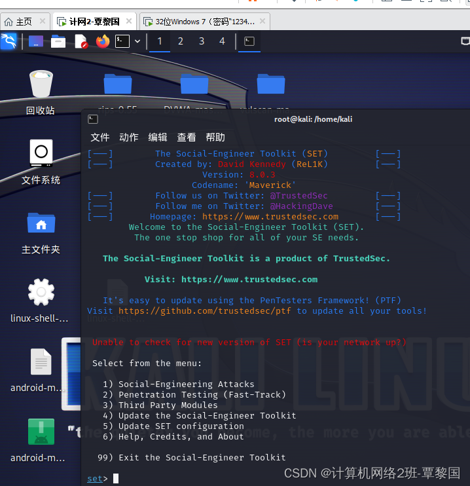Screen dimensions: 470x486
Task: Click the codename 'Maverick' text
Action: tap(270, 185)
